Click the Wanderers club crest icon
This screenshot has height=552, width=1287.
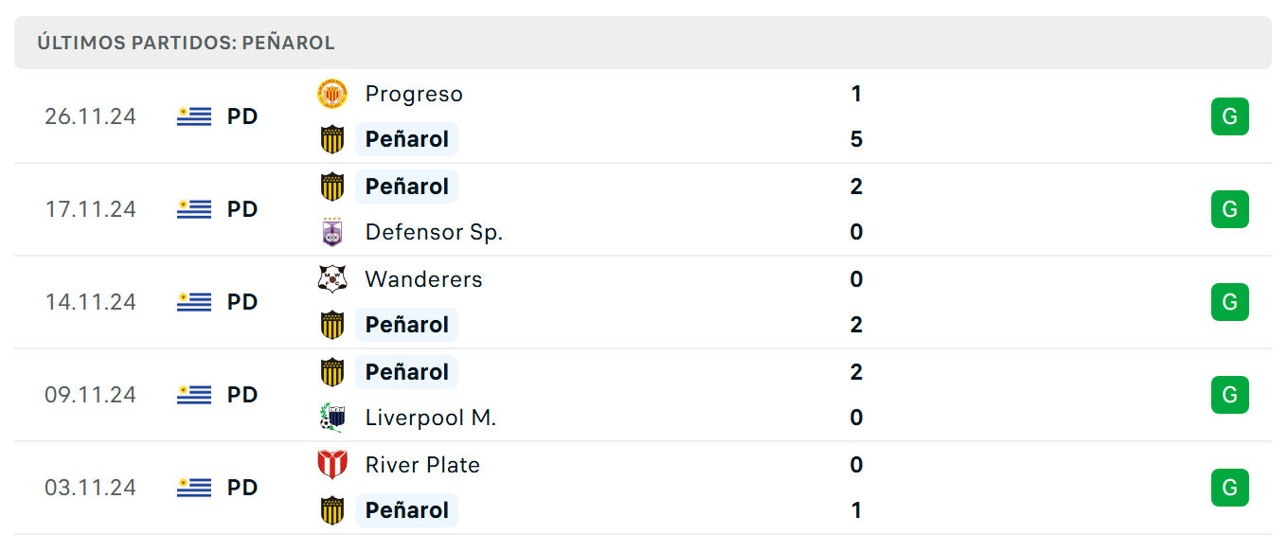click(x=331, y=279)
